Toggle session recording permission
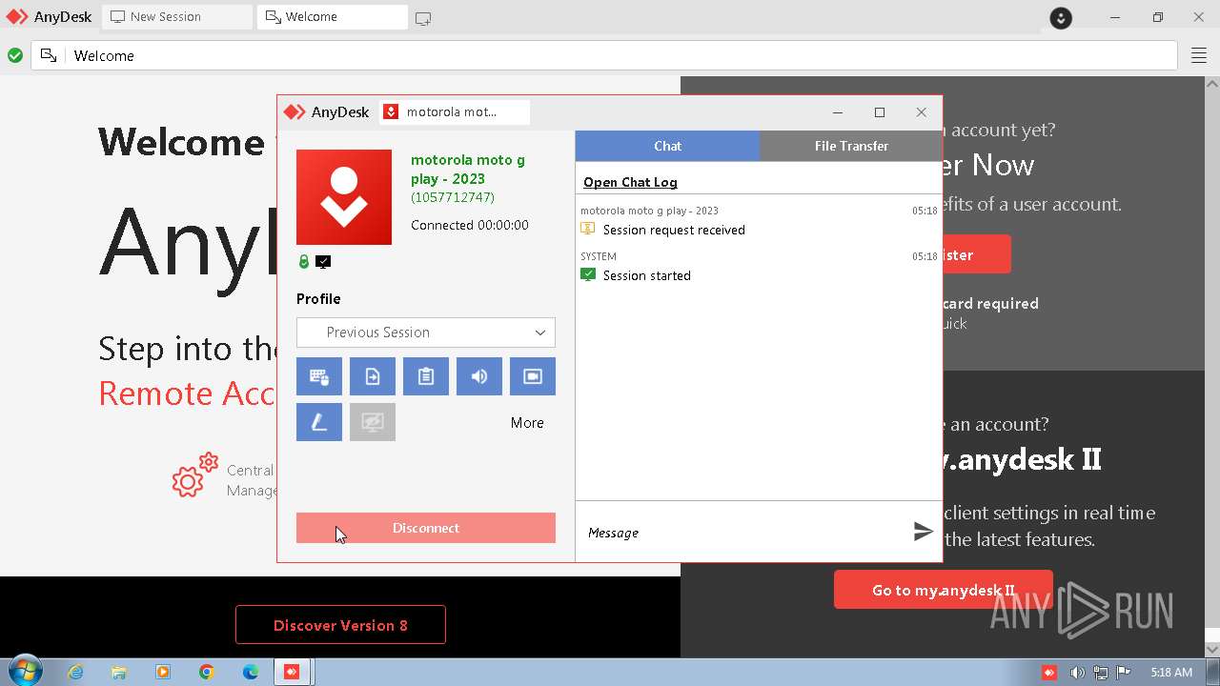The width and height of the screenshot is (1220, 686). pos(533,376)
